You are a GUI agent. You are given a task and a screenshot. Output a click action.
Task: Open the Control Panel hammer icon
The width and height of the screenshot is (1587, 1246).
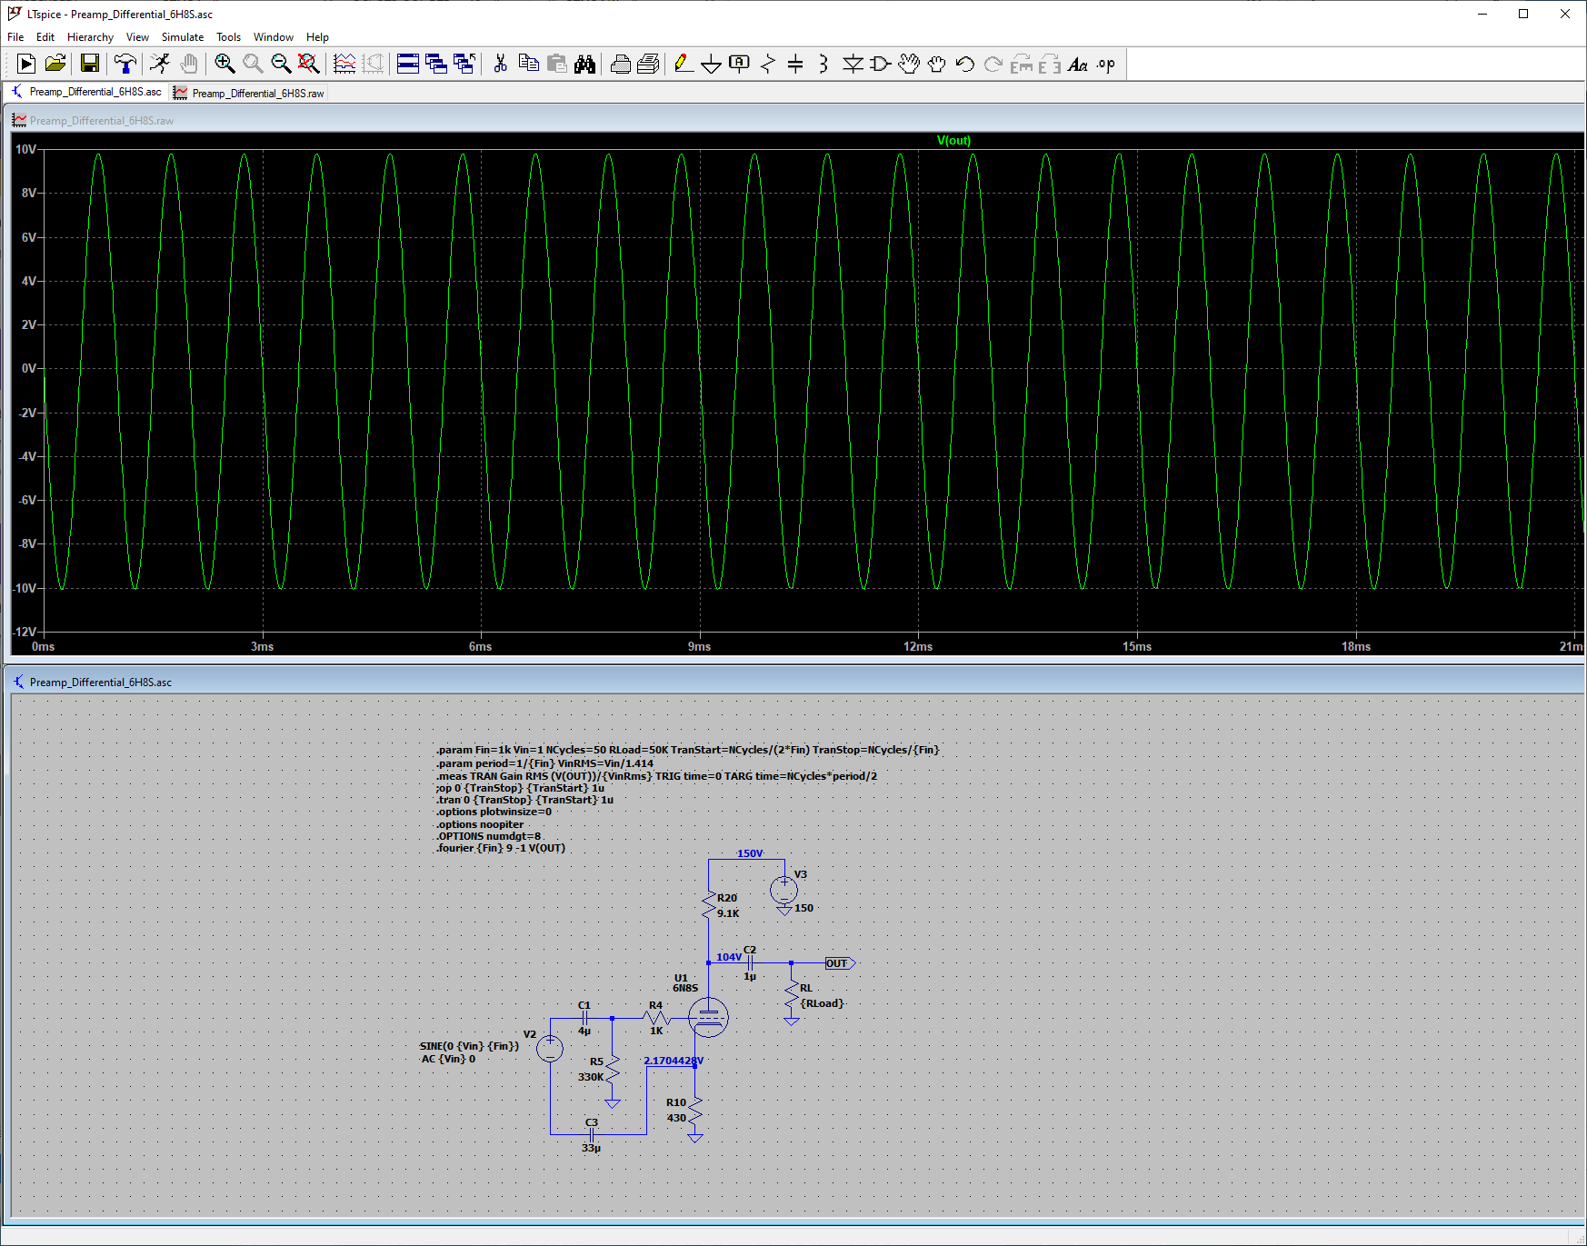pyautogui.click(x=125, y=64)
